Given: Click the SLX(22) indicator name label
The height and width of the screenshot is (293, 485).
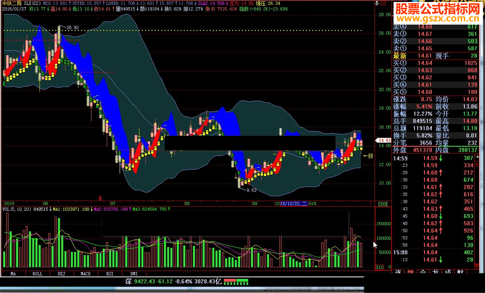Looking at the screenshot, I should click(x=32, y=2).
